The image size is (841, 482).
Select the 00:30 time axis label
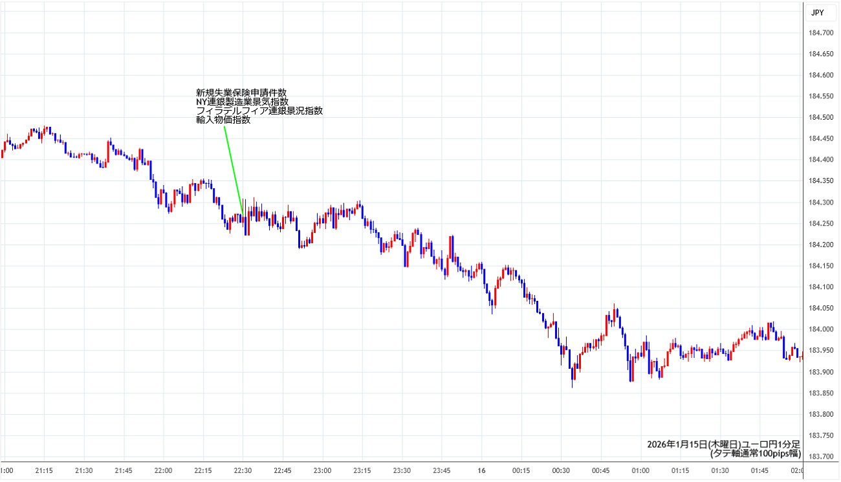coord(561,470)
